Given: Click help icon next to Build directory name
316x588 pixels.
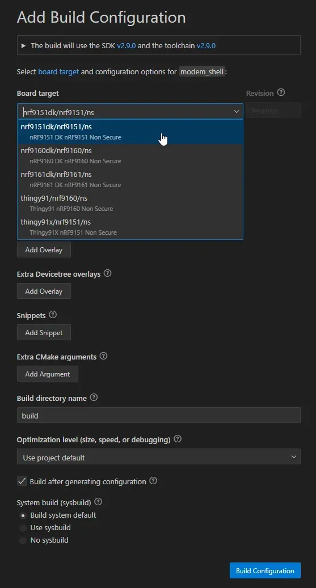Looking at the screenshot, I should (94, 397).
